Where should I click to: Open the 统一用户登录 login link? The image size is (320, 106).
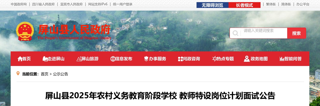point(123,4)
